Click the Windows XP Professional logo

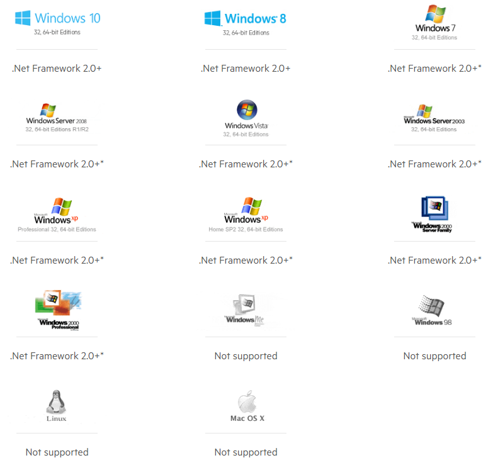pos(56,211)
